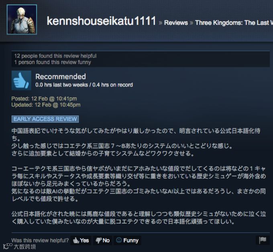Select the Early Access Review badge

pyautogui.click(x=45, y=119)
